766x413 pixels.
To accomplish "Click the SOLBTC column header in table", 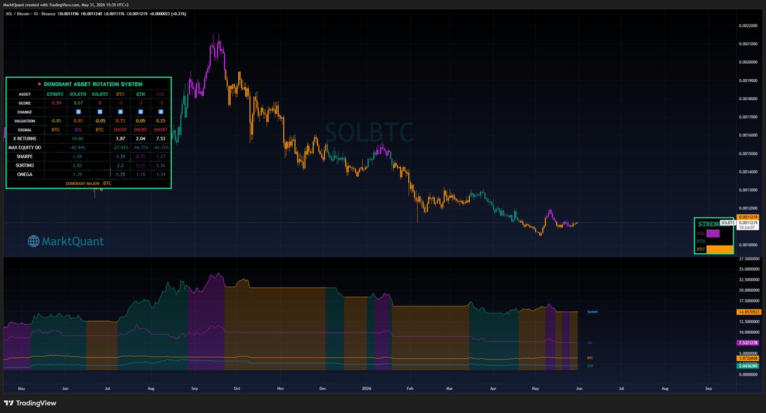I will [100, 94].
